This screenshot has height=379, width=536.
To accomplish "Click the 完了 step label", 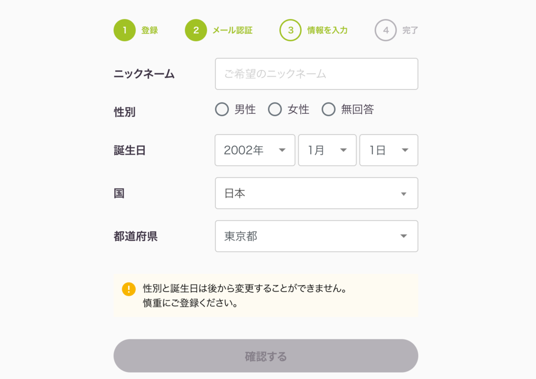I will coord(410,31).
